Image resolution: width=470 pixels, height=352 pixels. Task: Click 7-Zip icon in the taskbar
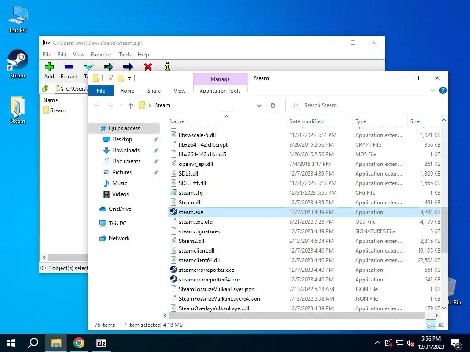[101, 343]
